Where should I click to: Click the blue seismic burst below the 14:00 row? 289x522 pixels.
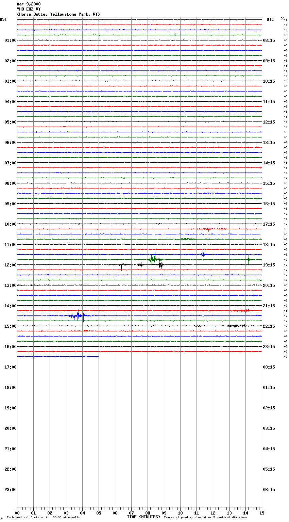pyautogui.click(x=78, y=315)
